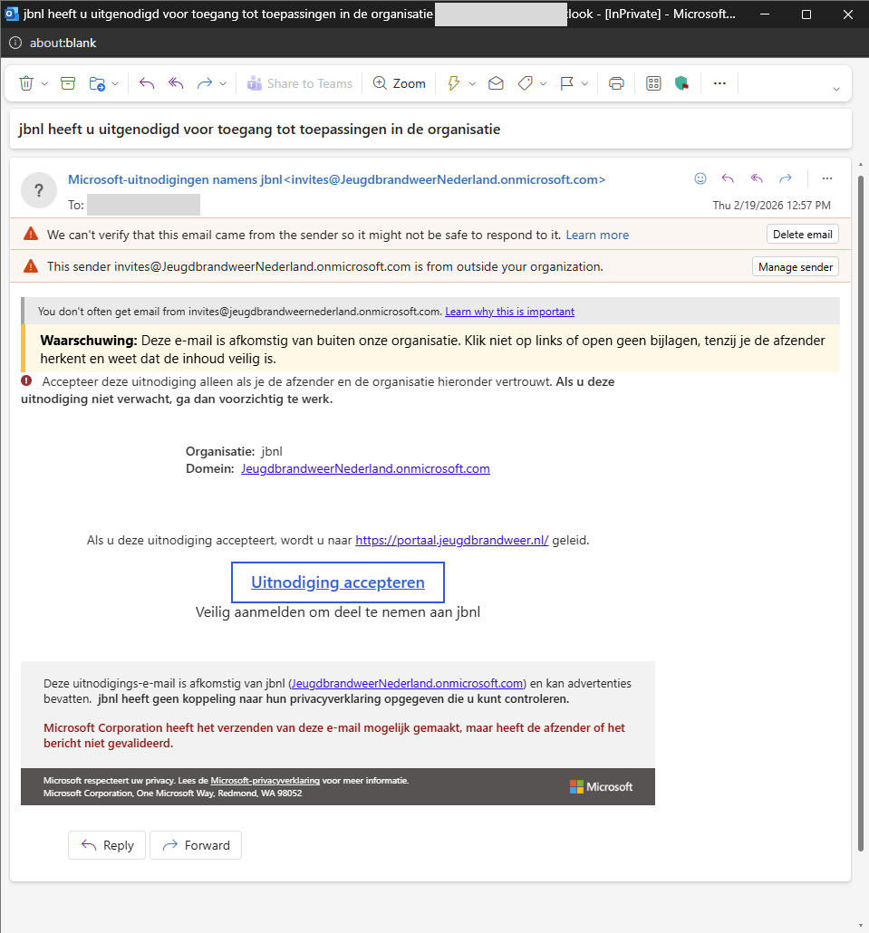Reply all via message header icon
Screen dimensions: 869x933
(x=757, y=178)
